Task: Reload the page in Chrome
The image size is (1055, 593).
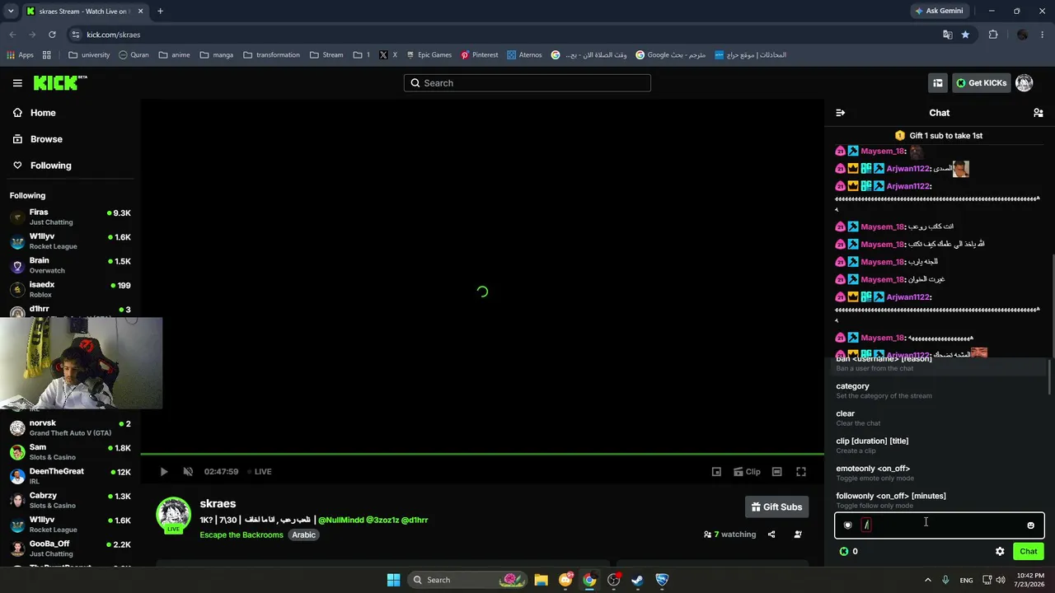Action: (x=52, y=35)
